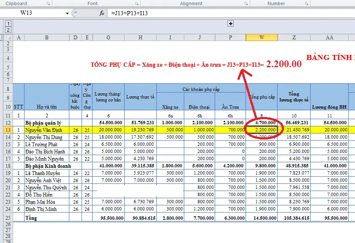Expand the Name Box dropdown arrow

pos(67,14)
